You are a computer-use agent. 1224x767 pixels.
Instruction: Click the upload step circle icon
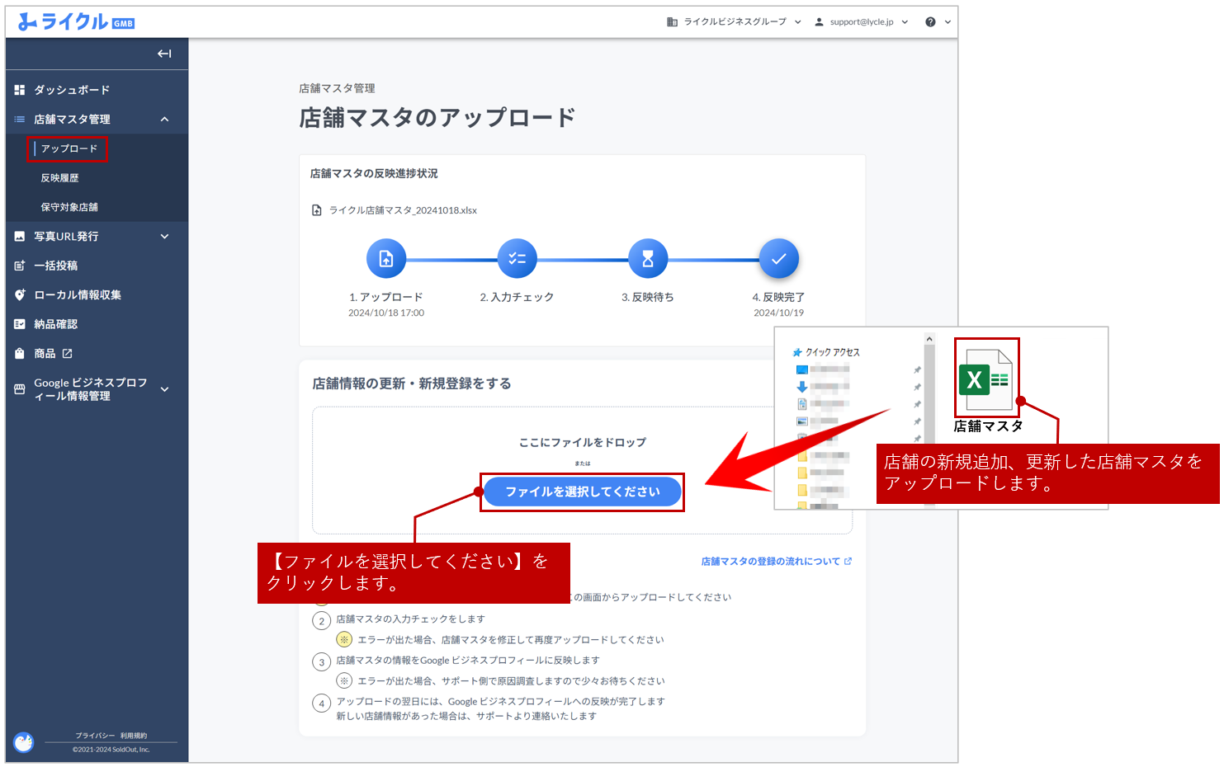[x=386, y=259]
